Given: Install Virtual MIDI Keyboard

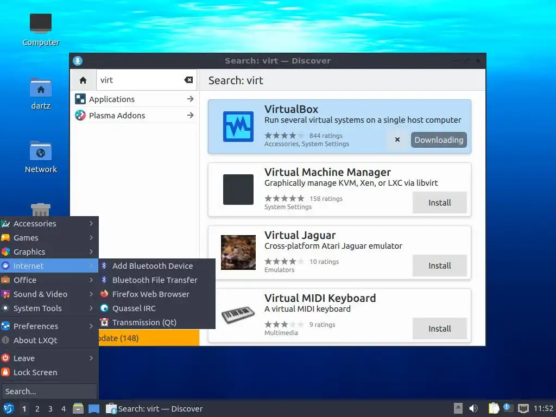Looking at the screenshot, I should [x=439, y=328].
